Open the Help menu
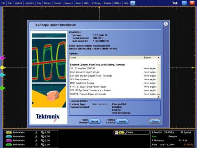This screenshot has height=148, width=197. pyautogui.click(x=126, y=3)
